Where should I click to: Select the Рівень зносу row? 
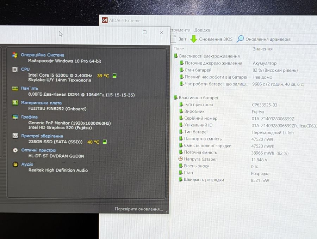(218, 166)
